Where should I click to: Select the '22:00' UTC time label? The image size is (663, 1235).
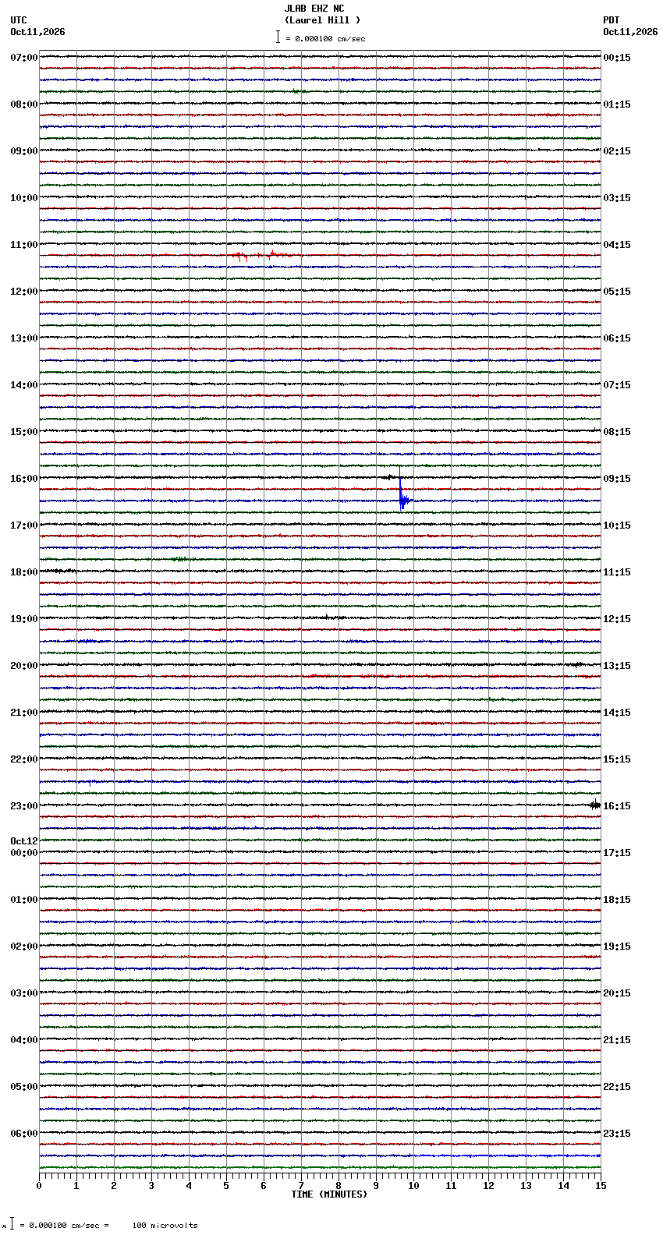[x=24, y=759]
